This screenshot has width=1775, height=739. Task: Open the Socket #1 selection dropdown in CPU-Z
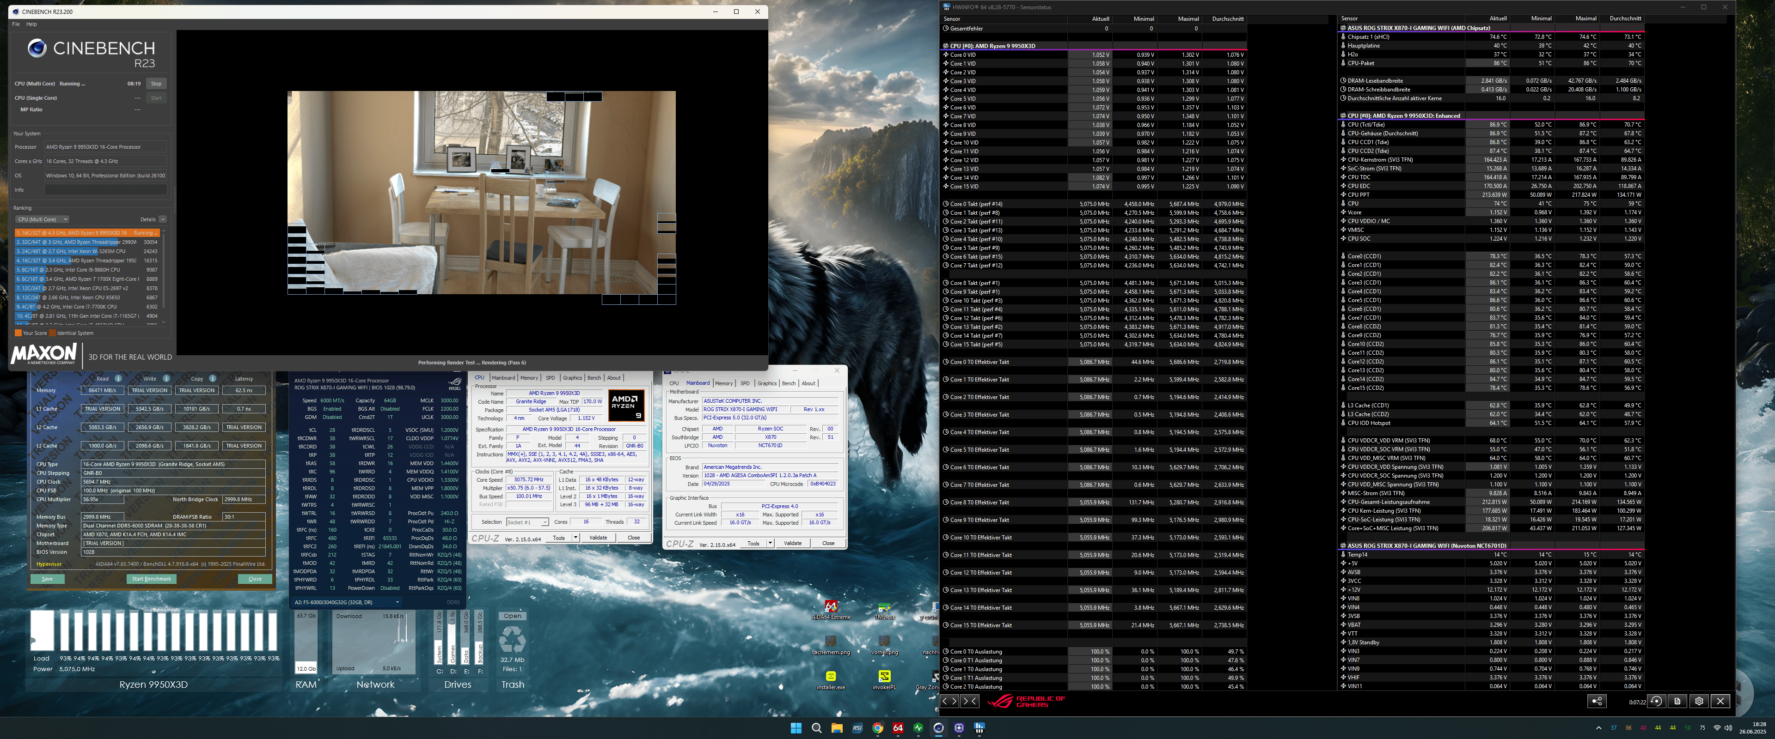click(x=527, y=522)
